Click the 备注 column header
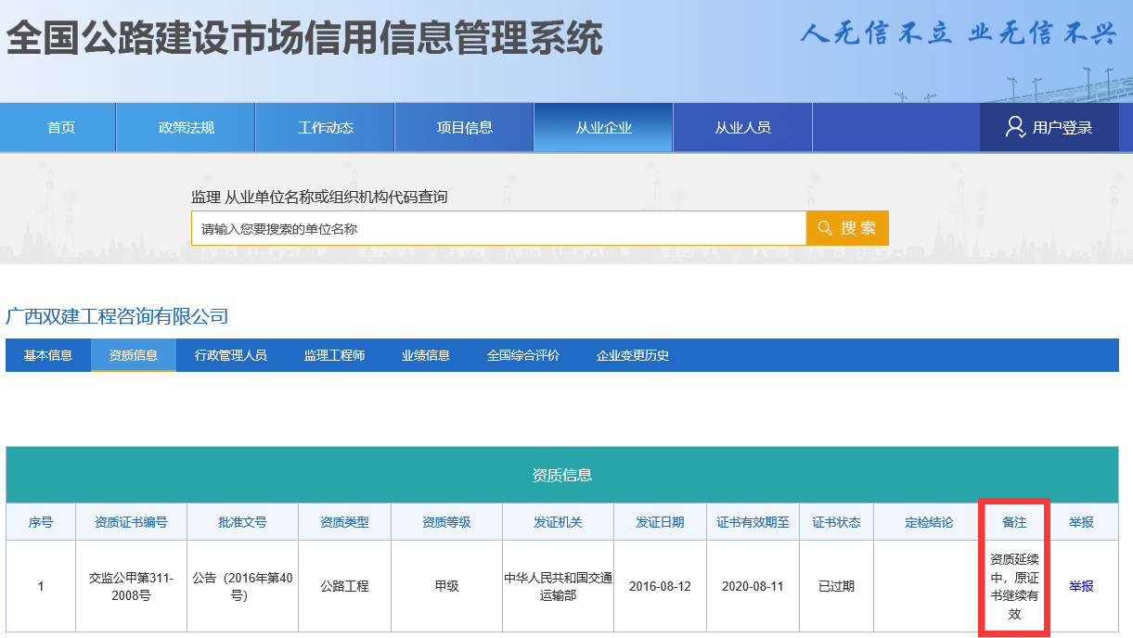The width and height of the screenshot is (1133, 638). tap(1014, 522)
